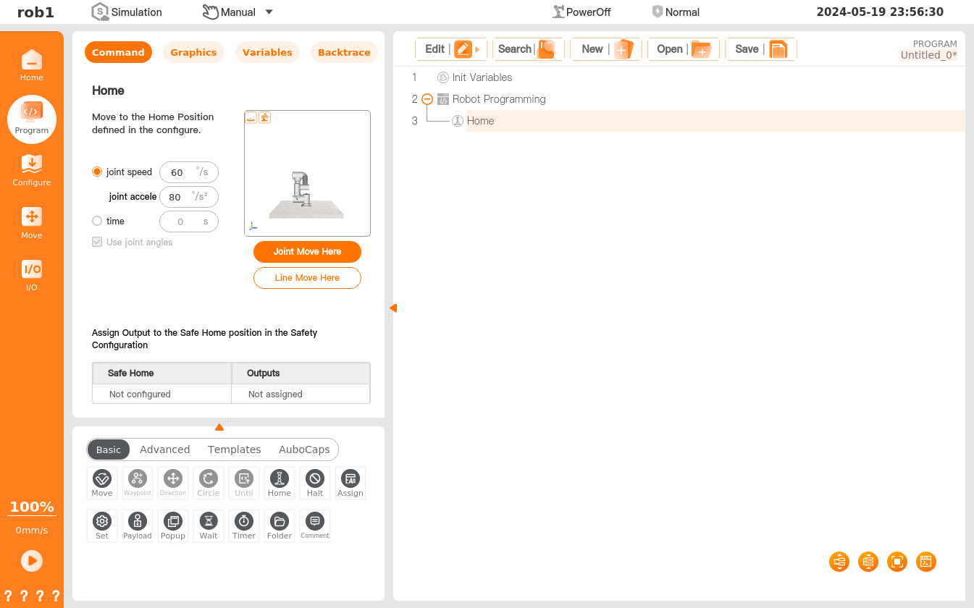This screenshot has width=974, height=608.
Task: Switch to the Advanced commands tab
Action: (x=164, y=449)
